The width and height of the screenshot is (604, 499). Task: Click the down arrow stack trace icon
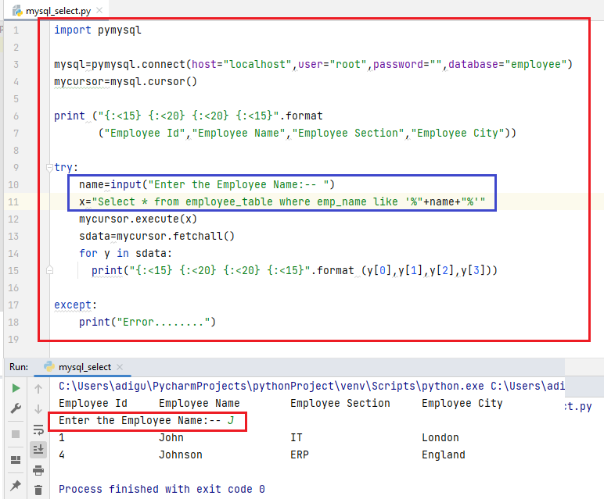pos(38,408)
